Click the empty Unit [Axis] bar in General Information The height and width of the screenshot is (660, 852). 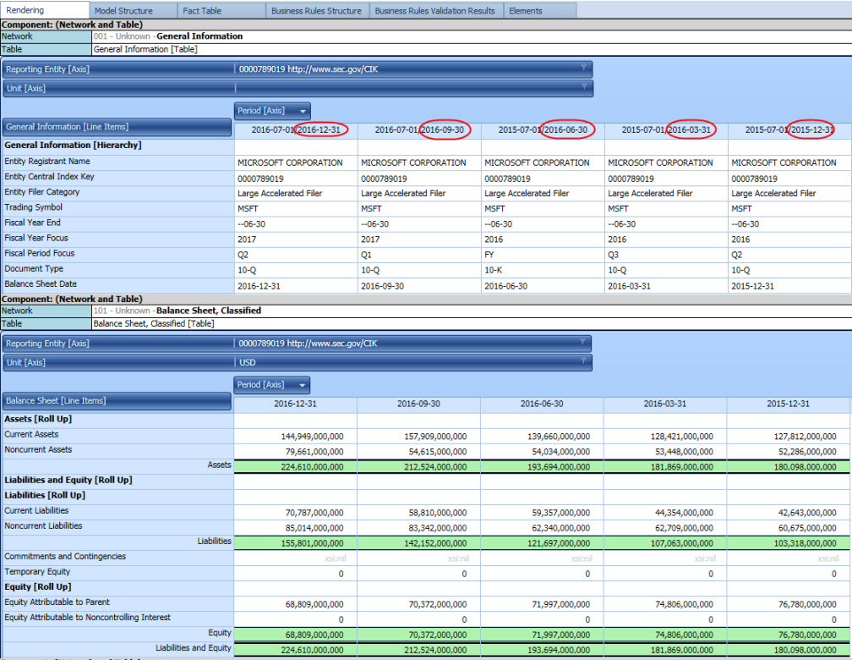coord(298,88)
